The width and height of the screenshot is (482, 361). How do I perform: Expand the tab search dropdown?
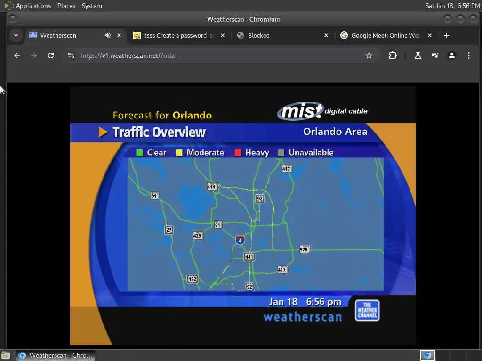tap(16, 35)
